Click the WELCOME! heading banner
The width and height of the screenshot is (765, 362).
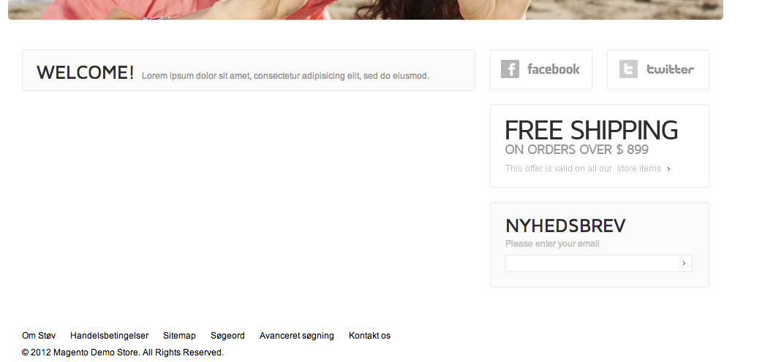click(85, 72)
